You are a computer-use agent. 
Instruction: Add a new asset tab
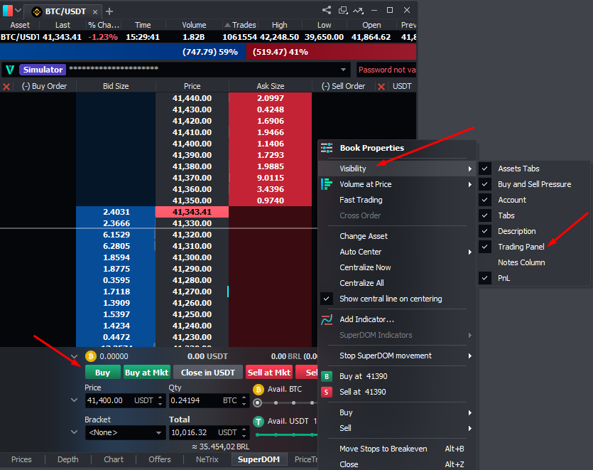[109, 12]
